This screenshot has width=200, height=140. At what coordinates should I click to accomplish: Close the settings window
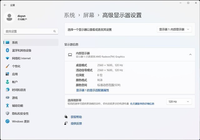(196, 3)
